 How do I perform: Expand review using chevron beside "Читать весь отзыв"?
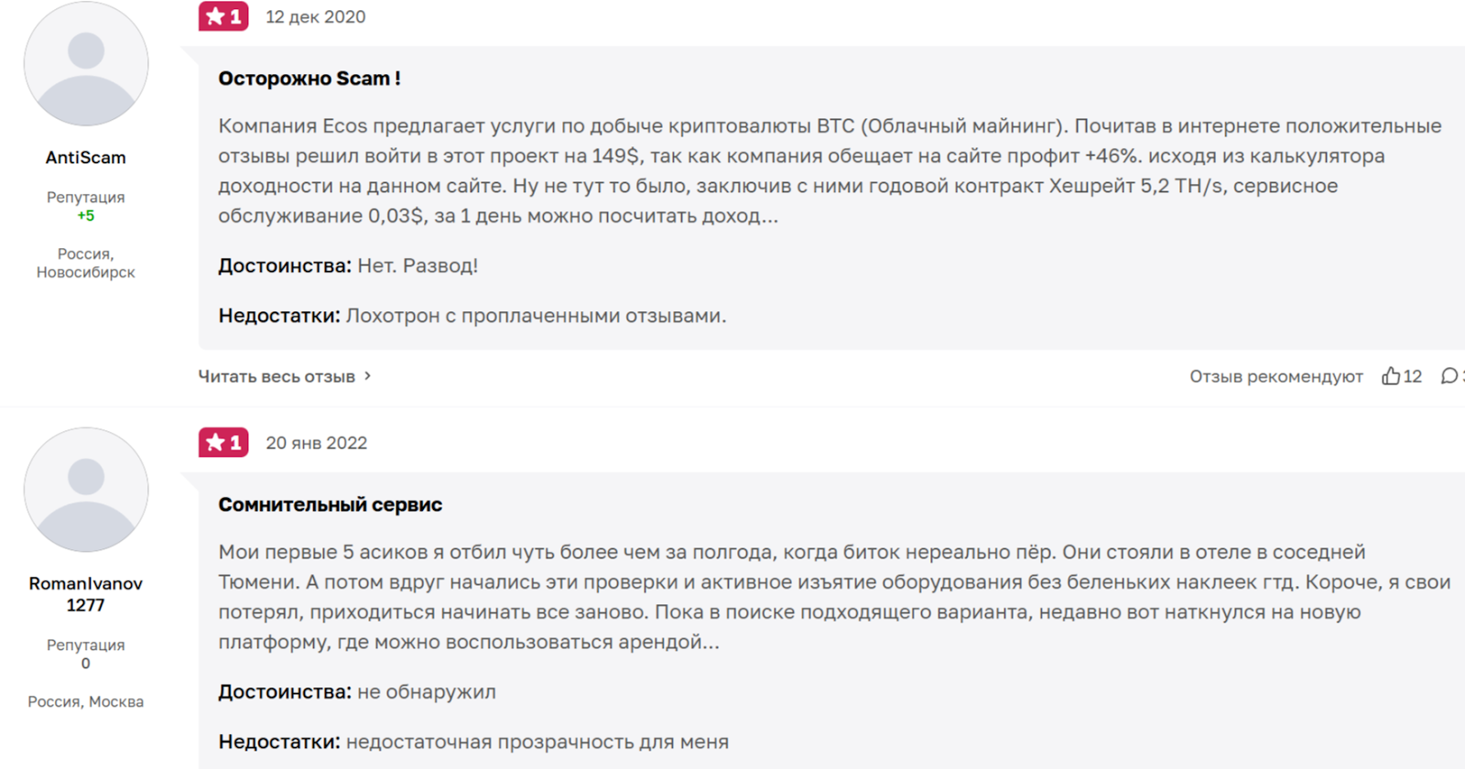pyautogui.click(x=368, y=376)
